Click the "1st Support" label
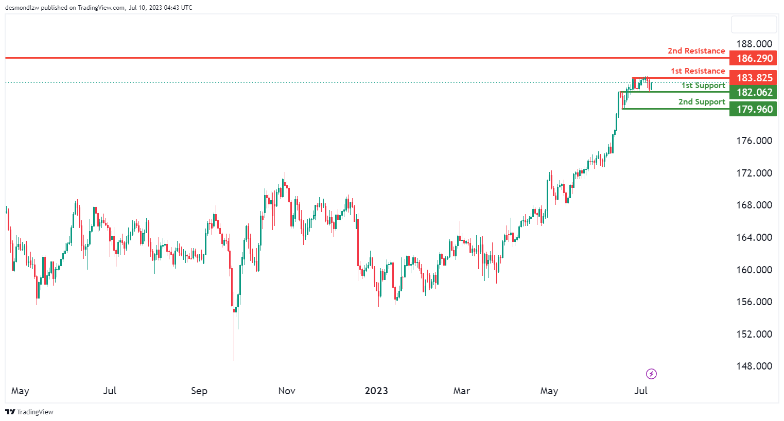The image size is (784, 421). coord(703,85)
